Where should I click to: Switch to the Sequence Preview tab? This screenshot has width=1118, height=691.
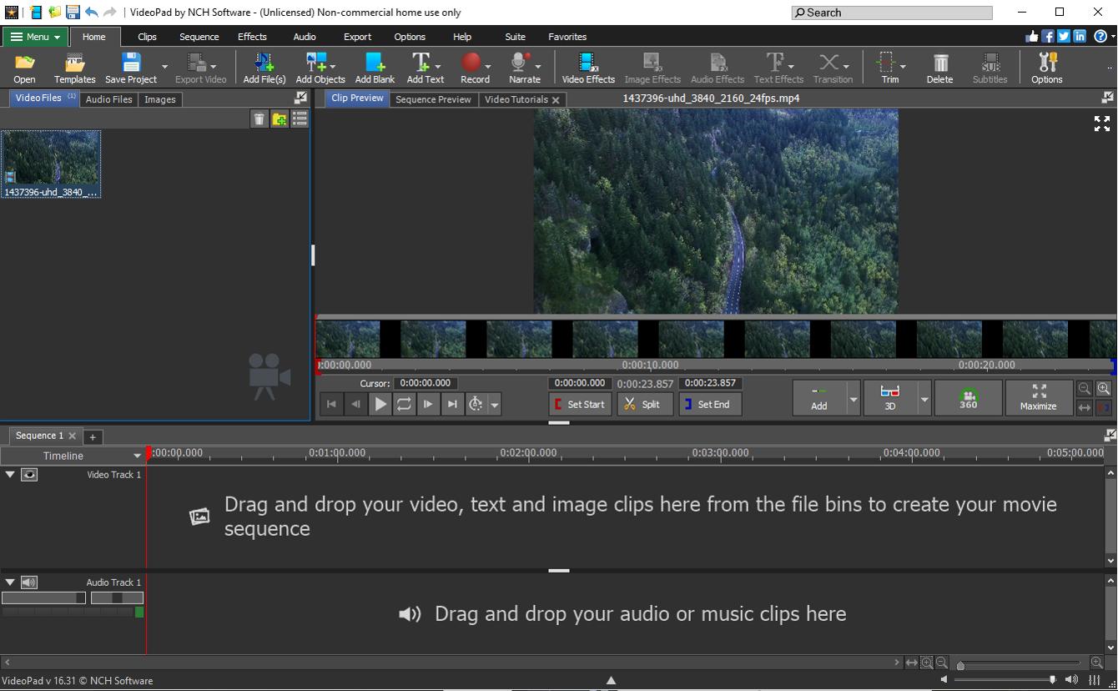433,98
